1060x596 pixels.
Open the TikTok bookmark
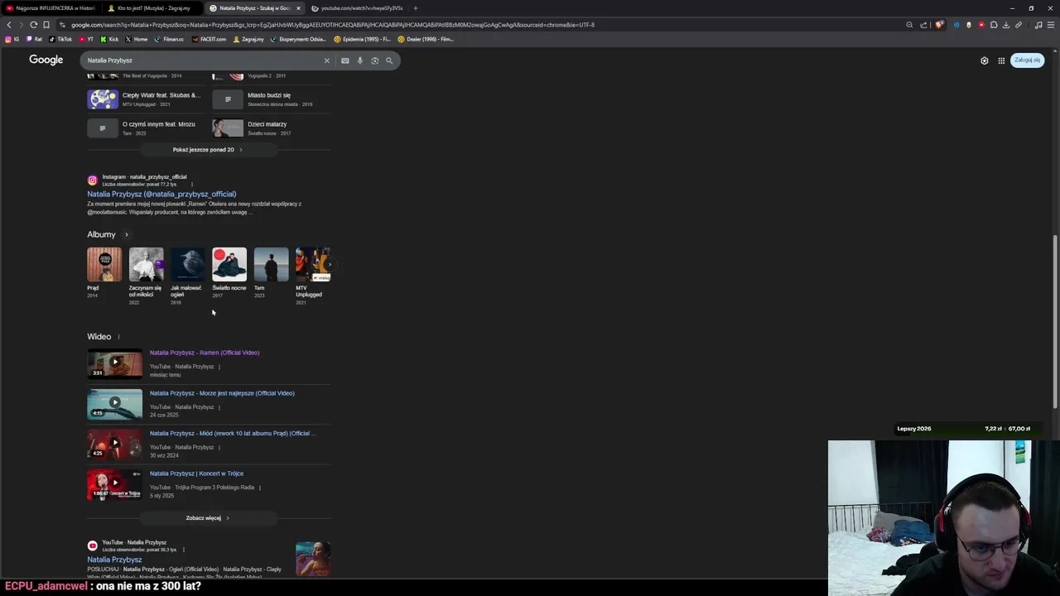click(x=60, y=39)
